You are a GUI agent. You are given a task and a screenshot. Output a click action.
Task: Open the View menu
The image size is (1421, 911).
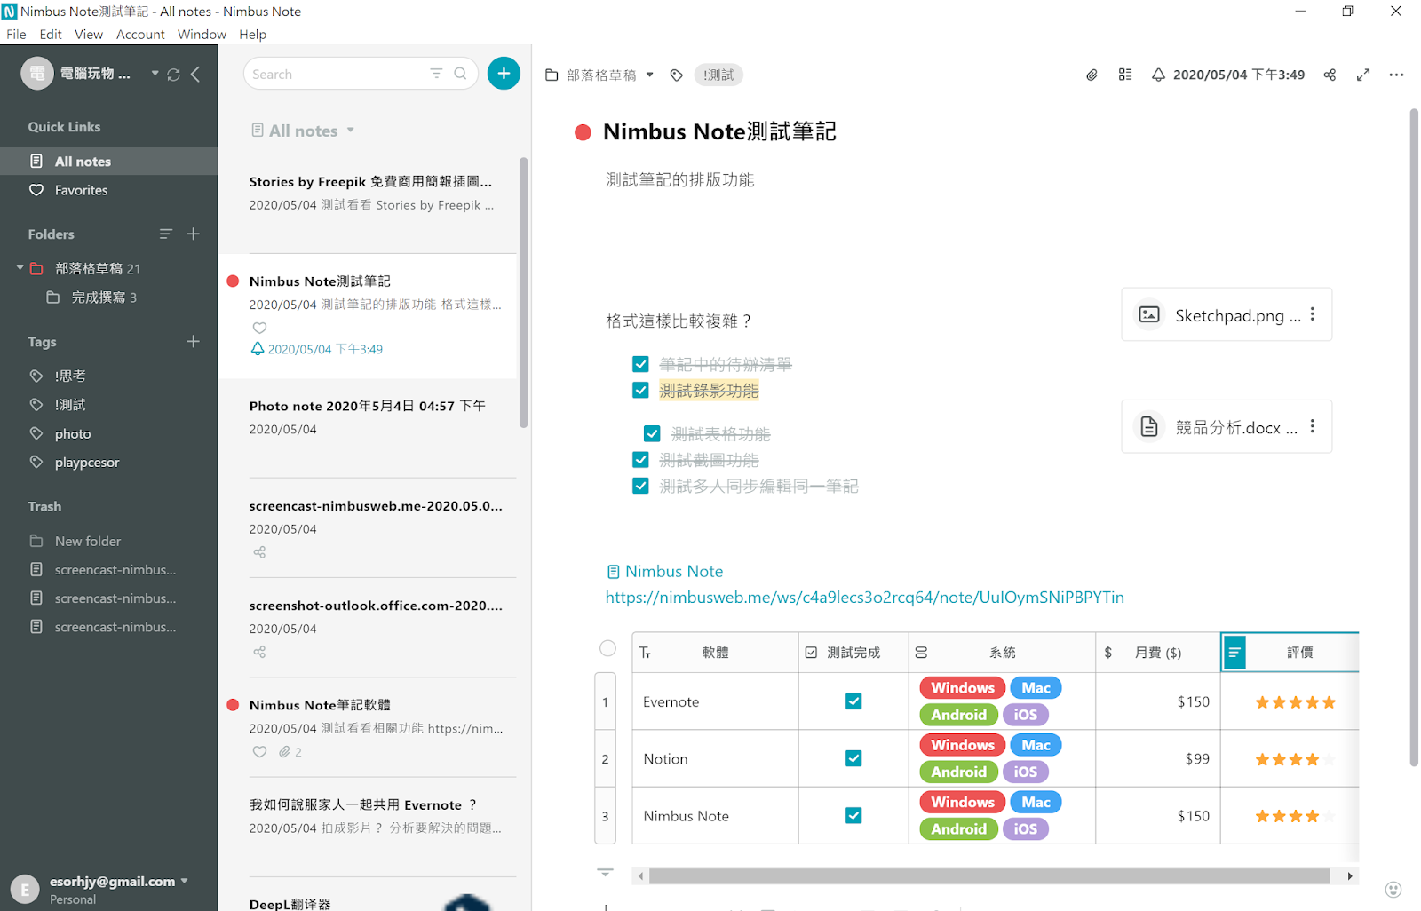click(89, 35)
